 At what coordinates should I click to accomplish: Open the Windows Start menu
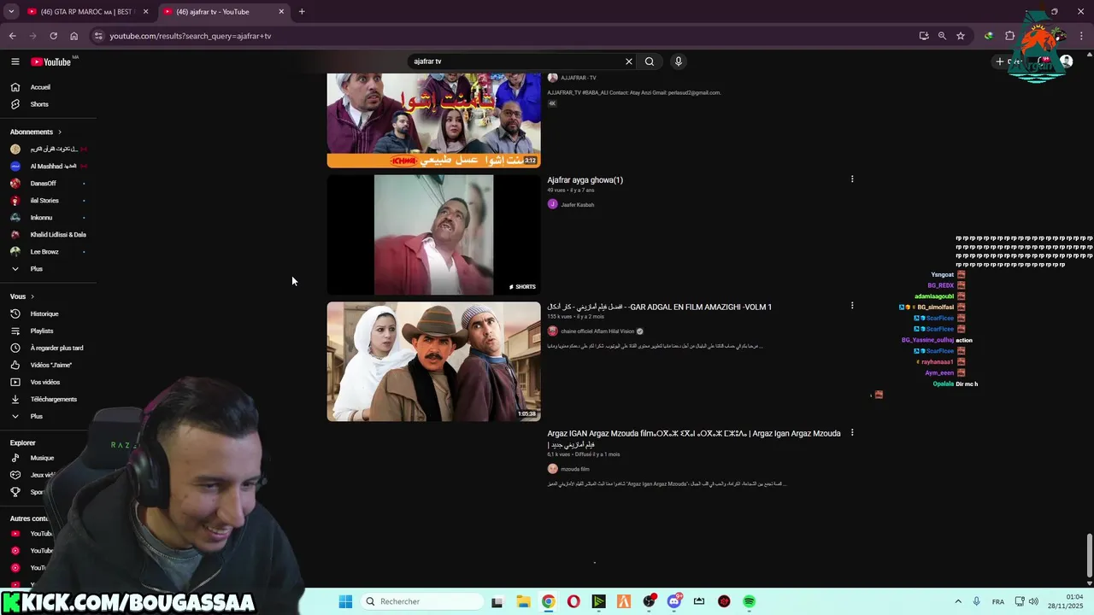[345, 601]
